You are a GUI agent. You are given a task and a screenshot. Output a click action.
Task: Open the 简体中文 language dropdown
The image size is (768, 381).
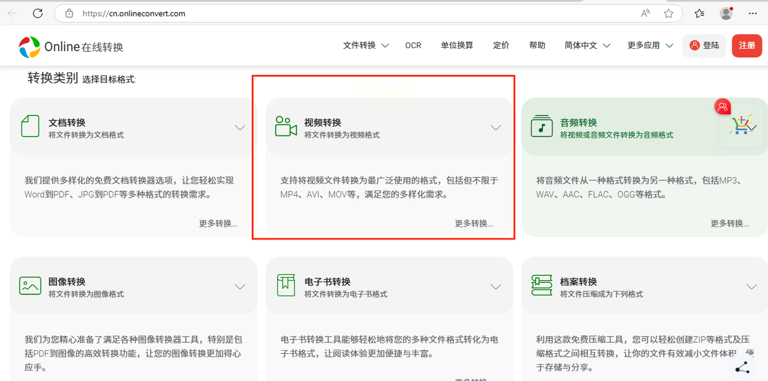click(587, 46)
